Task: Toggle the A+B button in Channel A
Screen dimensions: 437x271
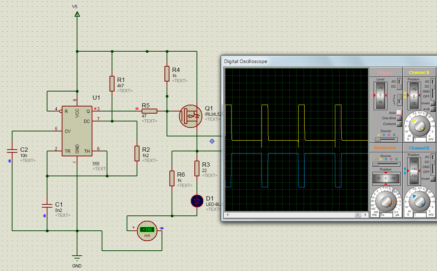Action: (433, 109)
